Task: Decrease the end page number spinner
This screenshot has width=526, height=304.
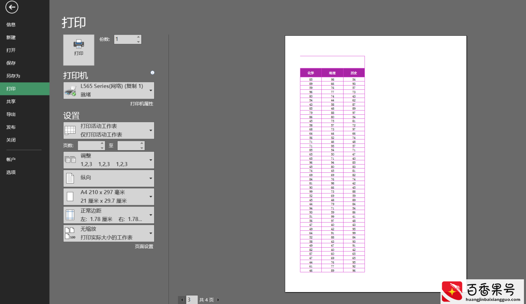Action: point(142,148)
